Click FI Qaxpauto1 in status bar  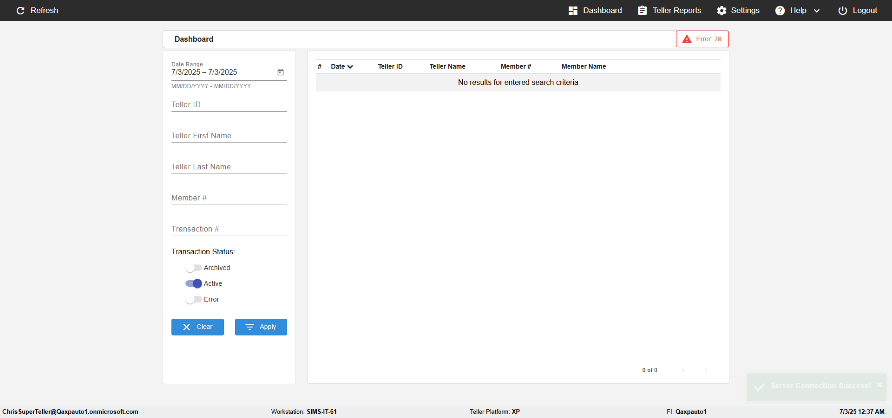click(x=686, y=412)
